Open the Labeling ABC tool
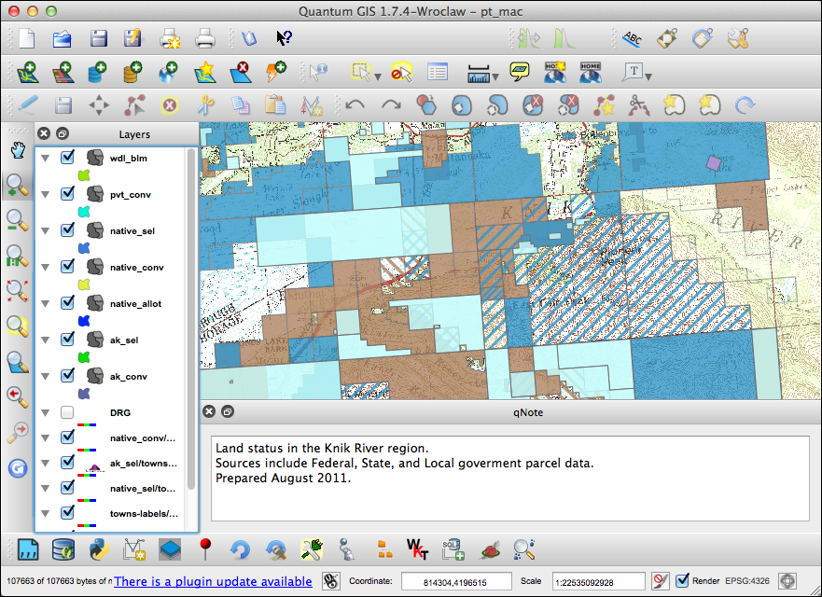This screenshot has width=822, height=597. coord(633,38)
